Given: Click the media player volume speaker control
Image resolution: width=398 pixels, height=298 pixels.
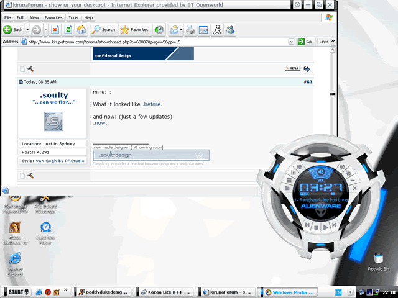Looking at the screenshot, I should click(x=321, y=172).
